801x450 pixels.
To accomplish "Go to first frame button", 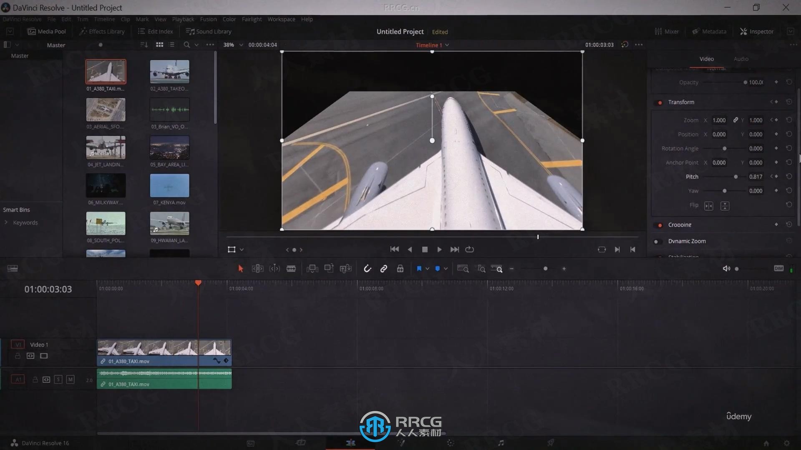I will 394,249.
